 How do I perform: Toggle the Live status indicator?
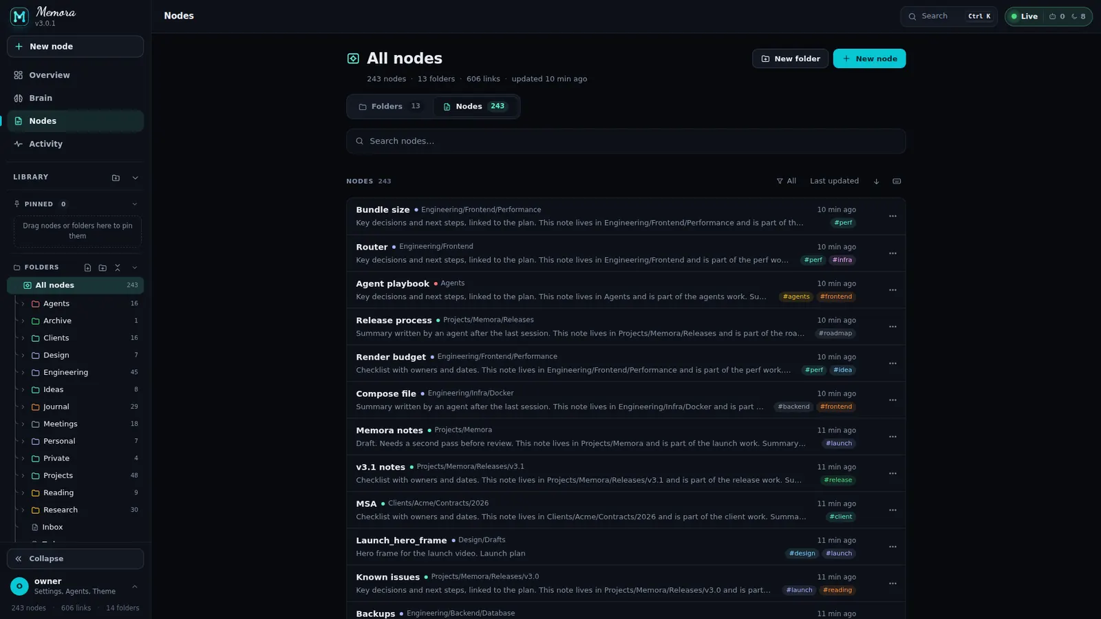pyautogui.click(x=1024, y=17)
